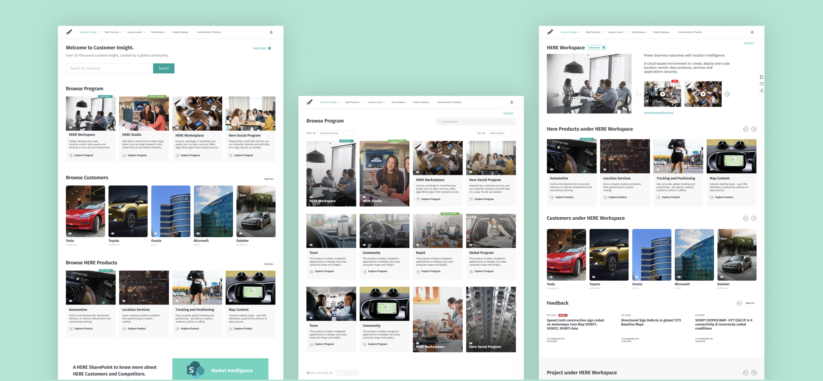Click the bookmark icon on the right sidebar
This screenshot has height=381, width=823.
[x=762, y=77]
